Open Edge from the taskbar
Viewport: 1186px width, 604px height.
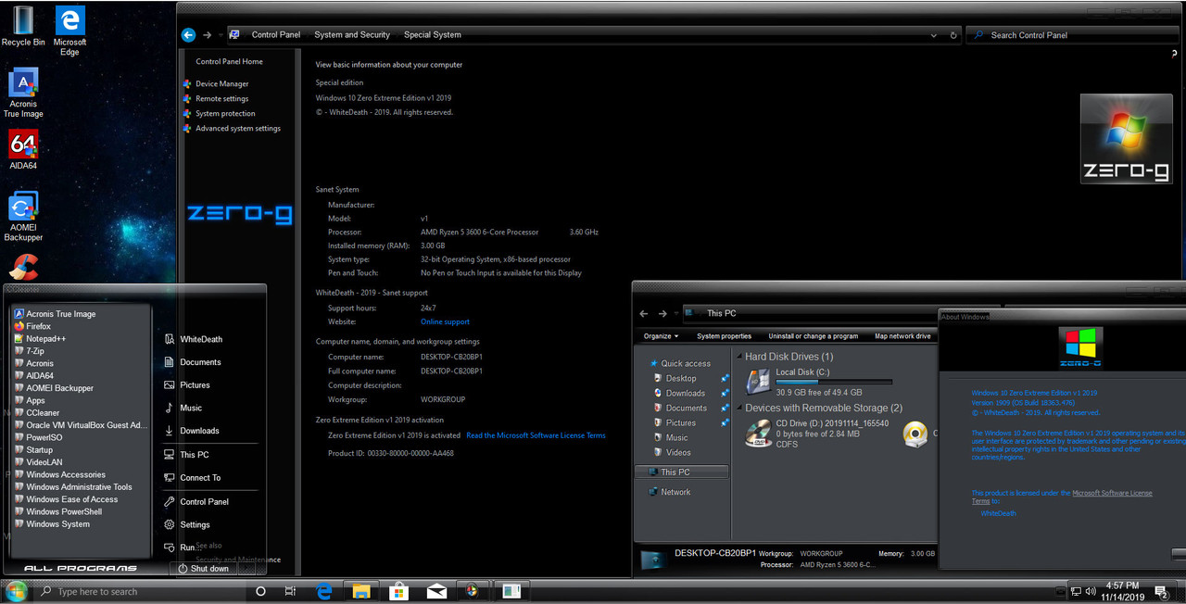[x=324, y=591]
